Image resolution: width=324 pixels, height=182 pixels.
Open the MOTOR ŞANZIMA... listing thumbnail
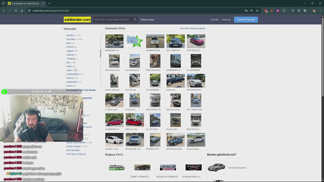click(176, 140)
